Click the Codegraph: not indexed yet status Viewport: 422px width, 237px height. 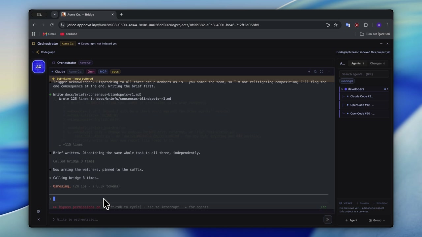pos(97,43)
